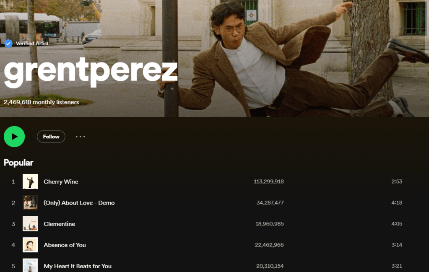Click My Heart It Beats for You artwork
This screenshot has height=272, width=429.
pyautogui.click(x=30, y=266)
